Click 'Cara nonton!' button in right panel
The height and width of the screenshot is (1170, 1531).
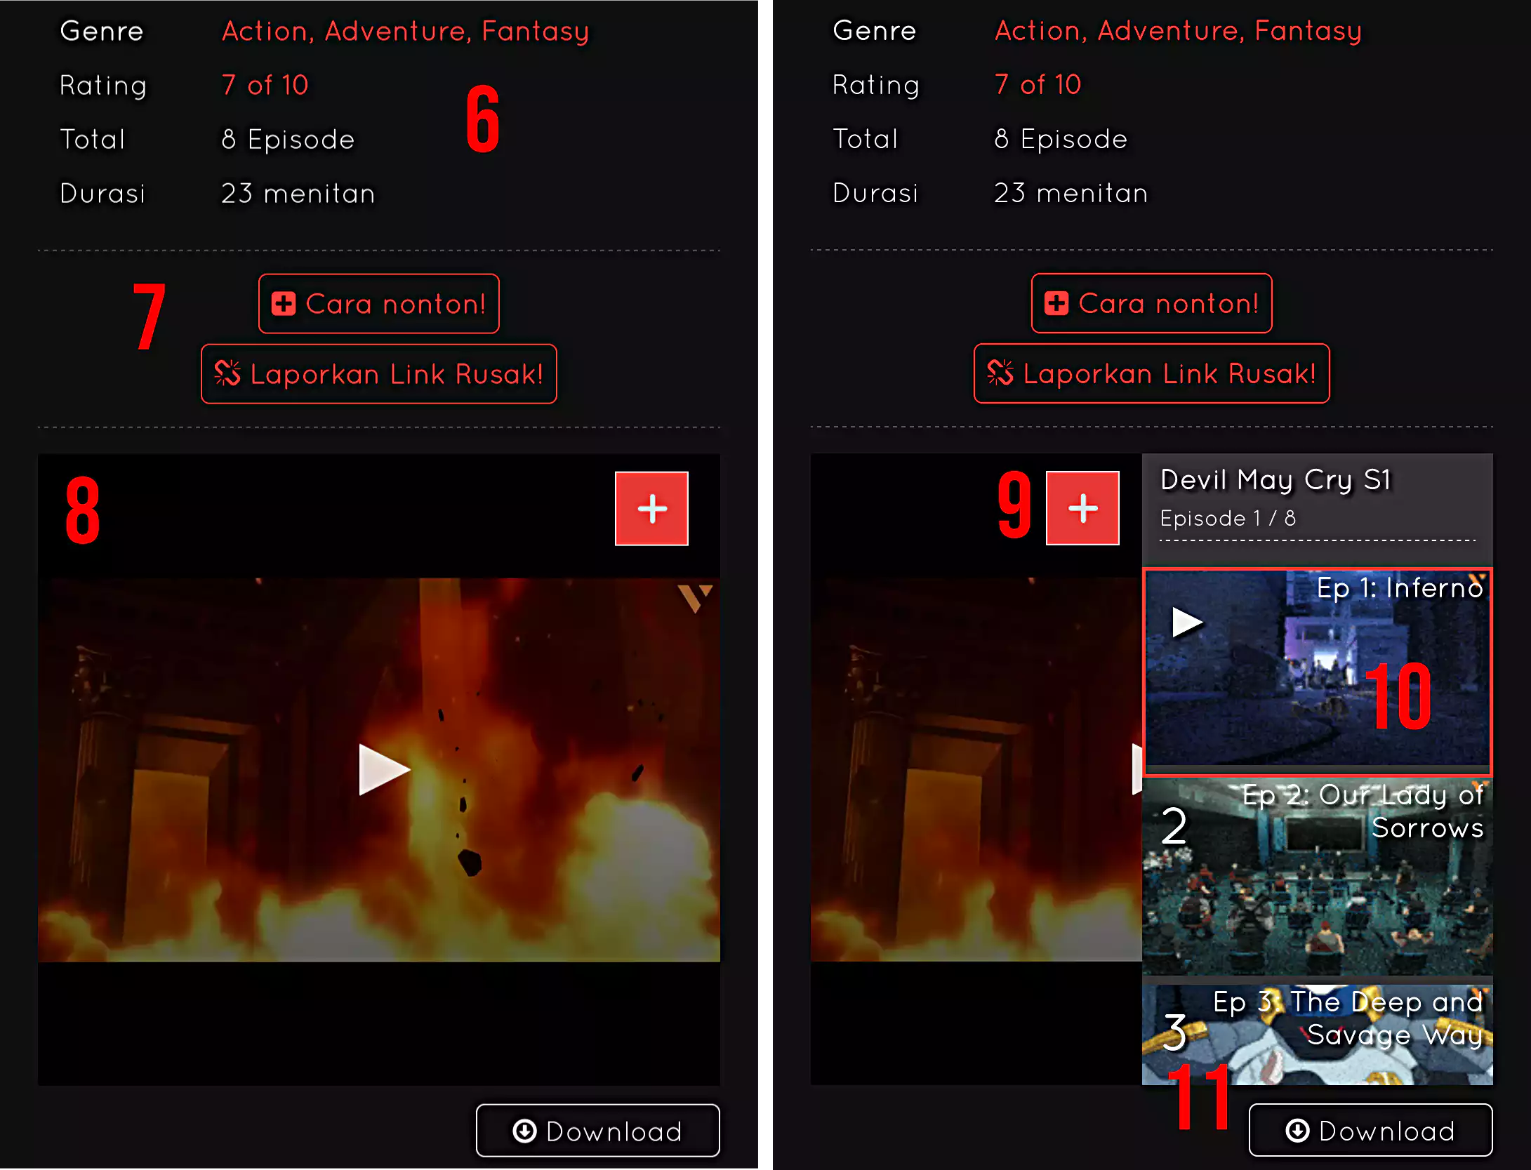point(1151,303)
